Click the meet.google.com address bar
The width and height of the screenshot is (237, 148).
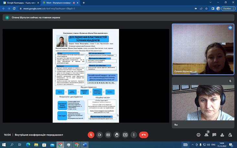click(97, 9)
